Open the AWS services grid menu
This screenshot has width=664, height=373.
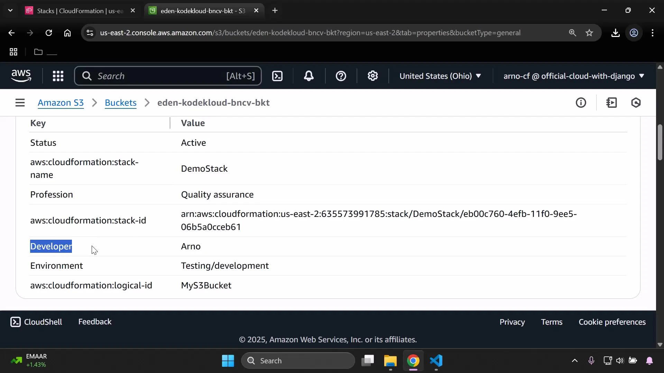click(58, 76)
